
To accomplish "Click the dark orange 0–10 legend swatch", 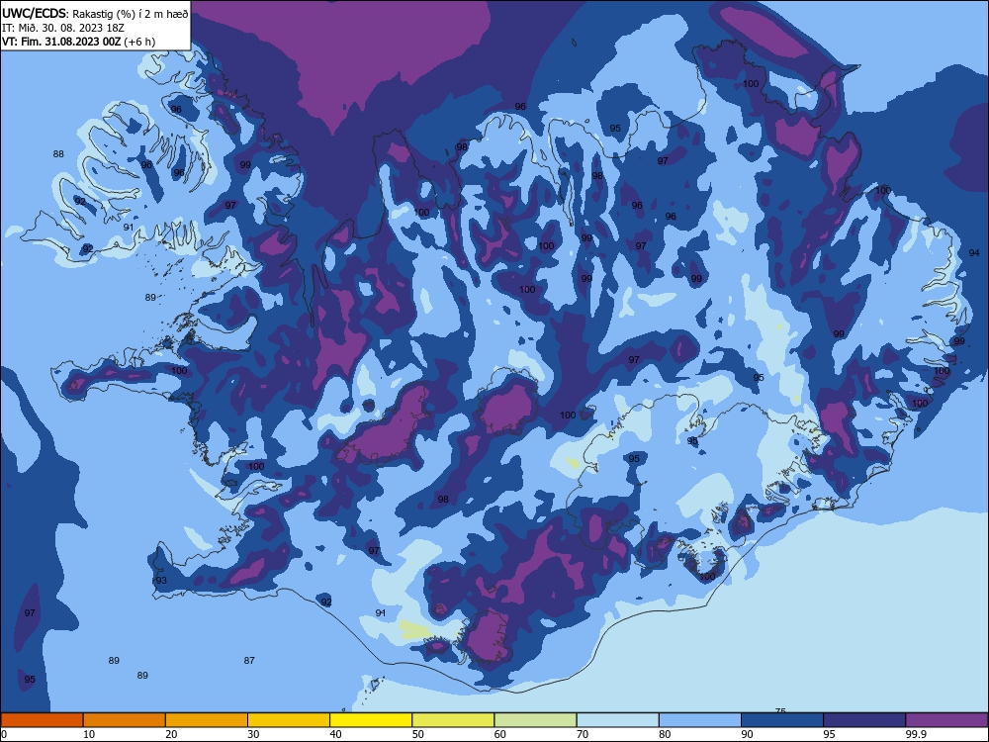I will pyautogui.click(x=42, y=720).
